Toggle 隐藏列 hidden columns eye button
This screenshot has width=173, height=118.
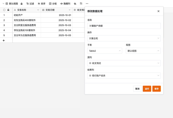(x=66, y=4)
